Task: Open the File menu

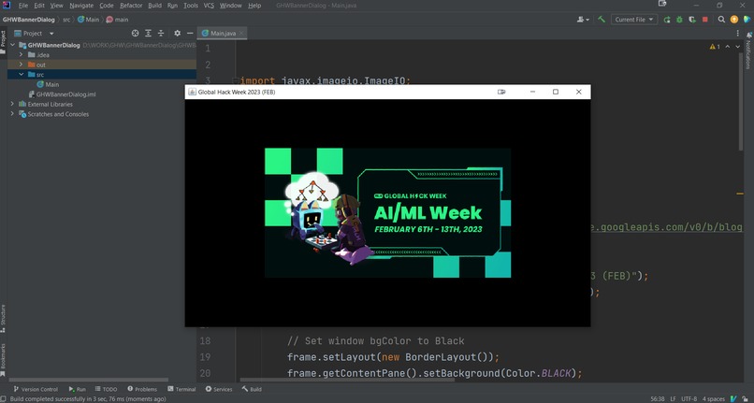Action: (x=23, y=6)
